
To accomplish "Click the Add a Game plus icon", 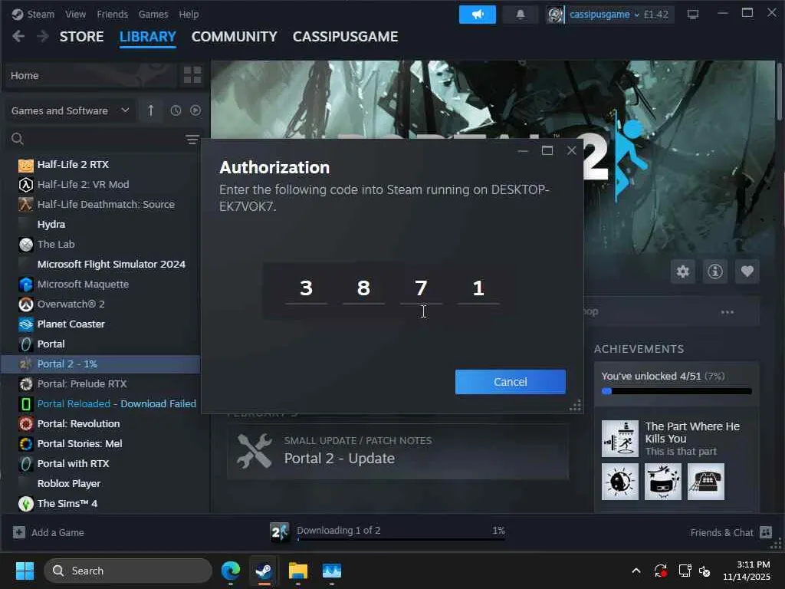I will tap(18, 532).
